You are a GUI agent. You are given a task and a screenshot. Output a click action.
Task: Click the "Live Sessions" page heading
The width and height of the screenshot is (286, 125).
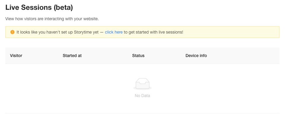[x=29, y=7]
